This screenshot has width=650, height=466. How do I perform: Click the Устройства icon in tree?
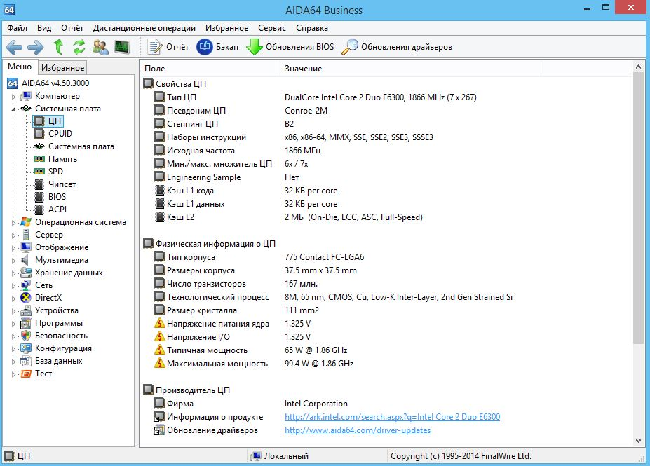pos(26,310)
